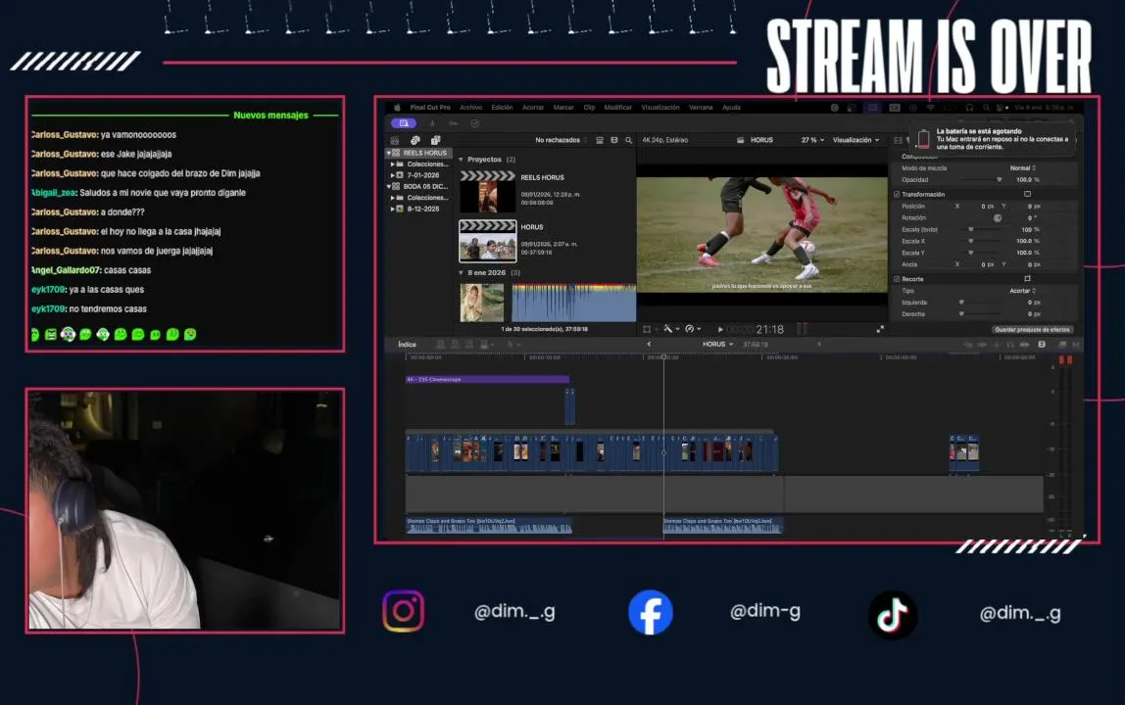Open timeline clip appearance options icon
Screen dimensions: 1125x705
pyautogui.click(x=1042, y=345)
